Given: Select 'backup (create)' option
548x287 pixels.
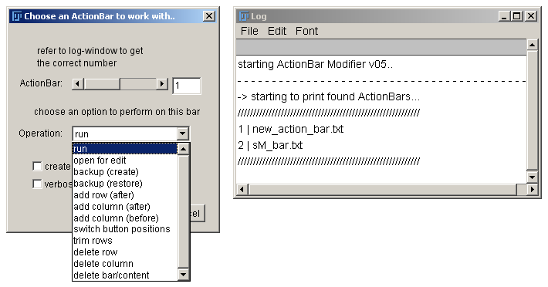Looking at the screenshot, I should [x=106, y=172].
